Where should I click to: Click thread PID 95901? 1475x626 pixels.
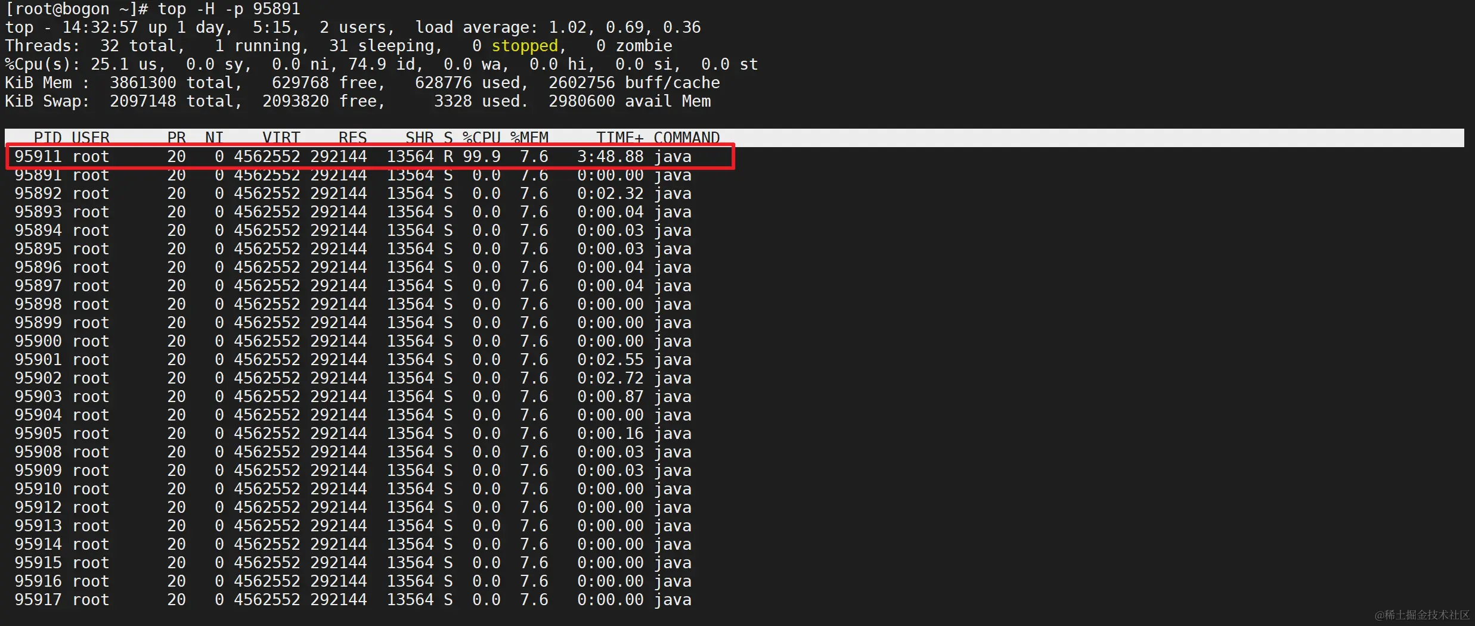(38, 360)
